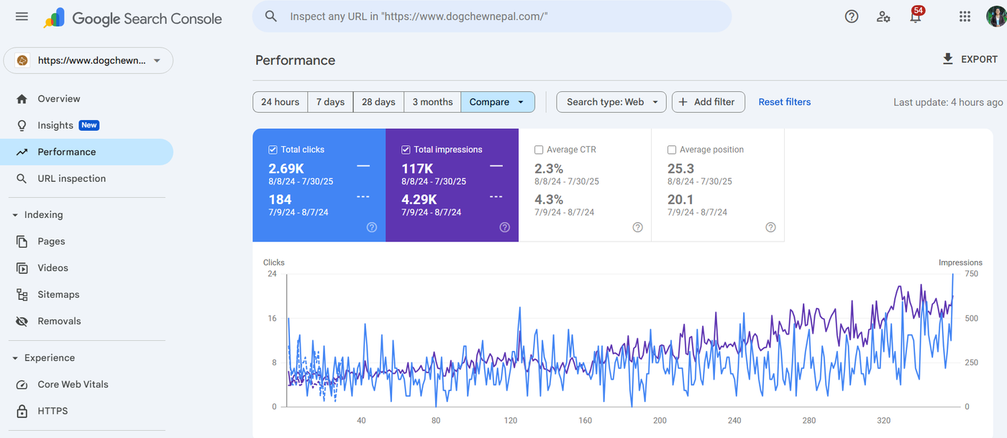Click Reset filters link
The height and width of the screenshot is (438, 1007).
point(785,102)
